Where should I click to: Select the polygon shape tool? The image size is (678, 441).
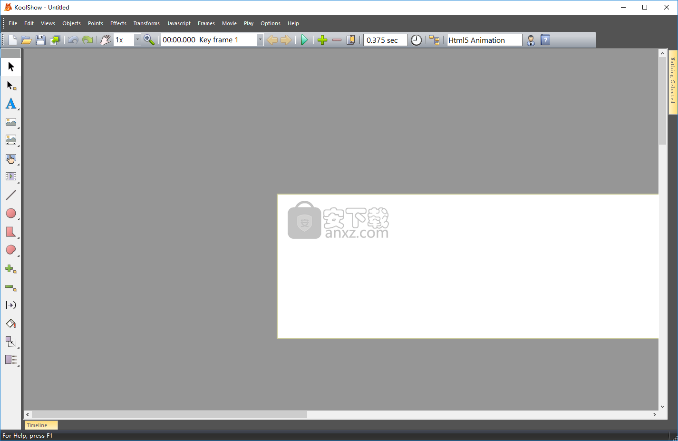coord(11,232)
